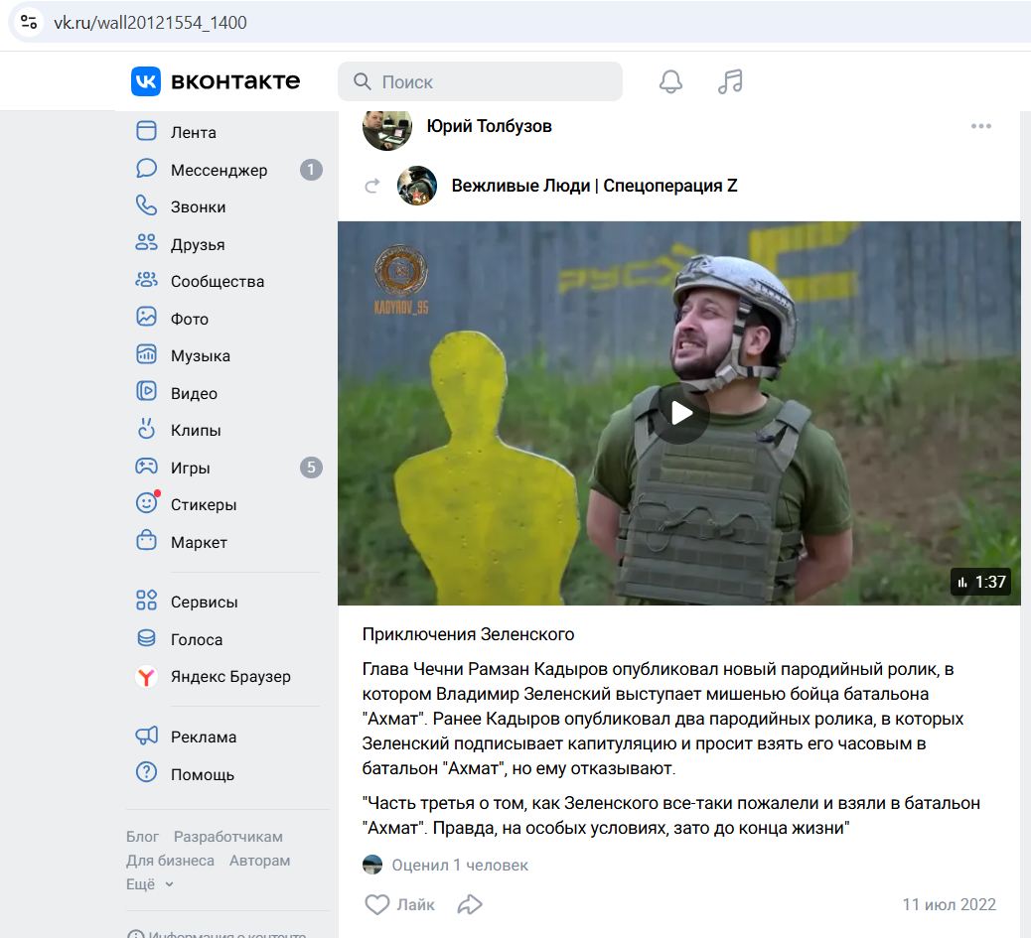Screen dimensions: 1031x938
Task: Click the Маркет bag icon
Action: pos(146,541)
